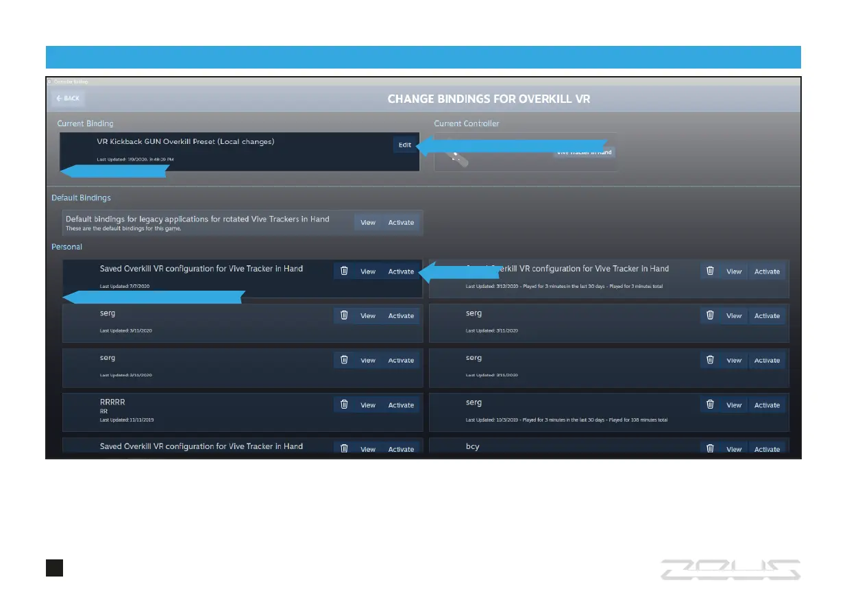Viewport: 847px width, 606px height.
Task: Click the 'Current Controller' heading
Action: (467, 123)
